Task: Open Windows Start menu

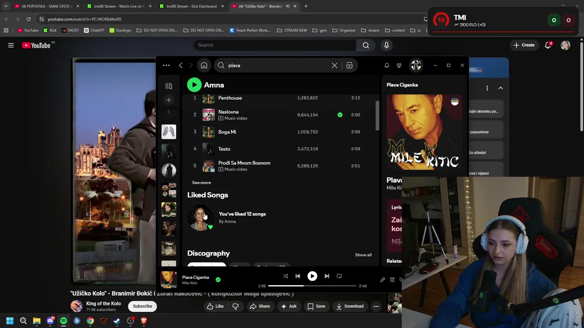Action: (x=10, y=321)
